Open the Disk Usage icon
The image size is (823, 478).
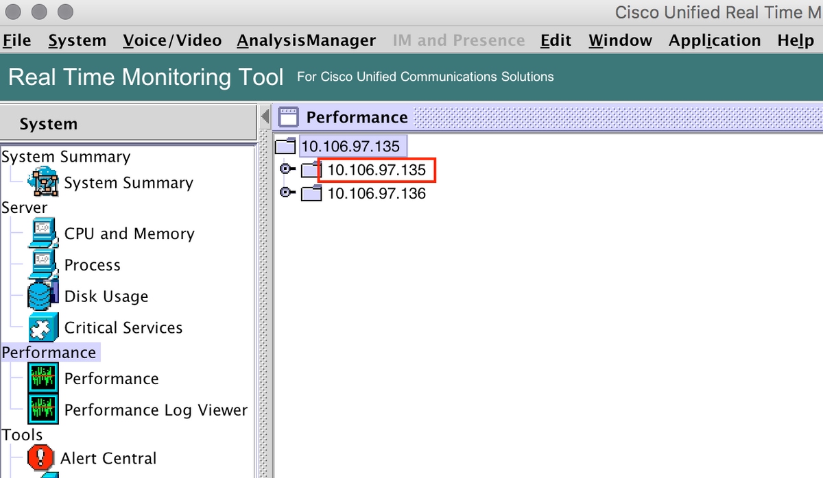tap(43, 297)
